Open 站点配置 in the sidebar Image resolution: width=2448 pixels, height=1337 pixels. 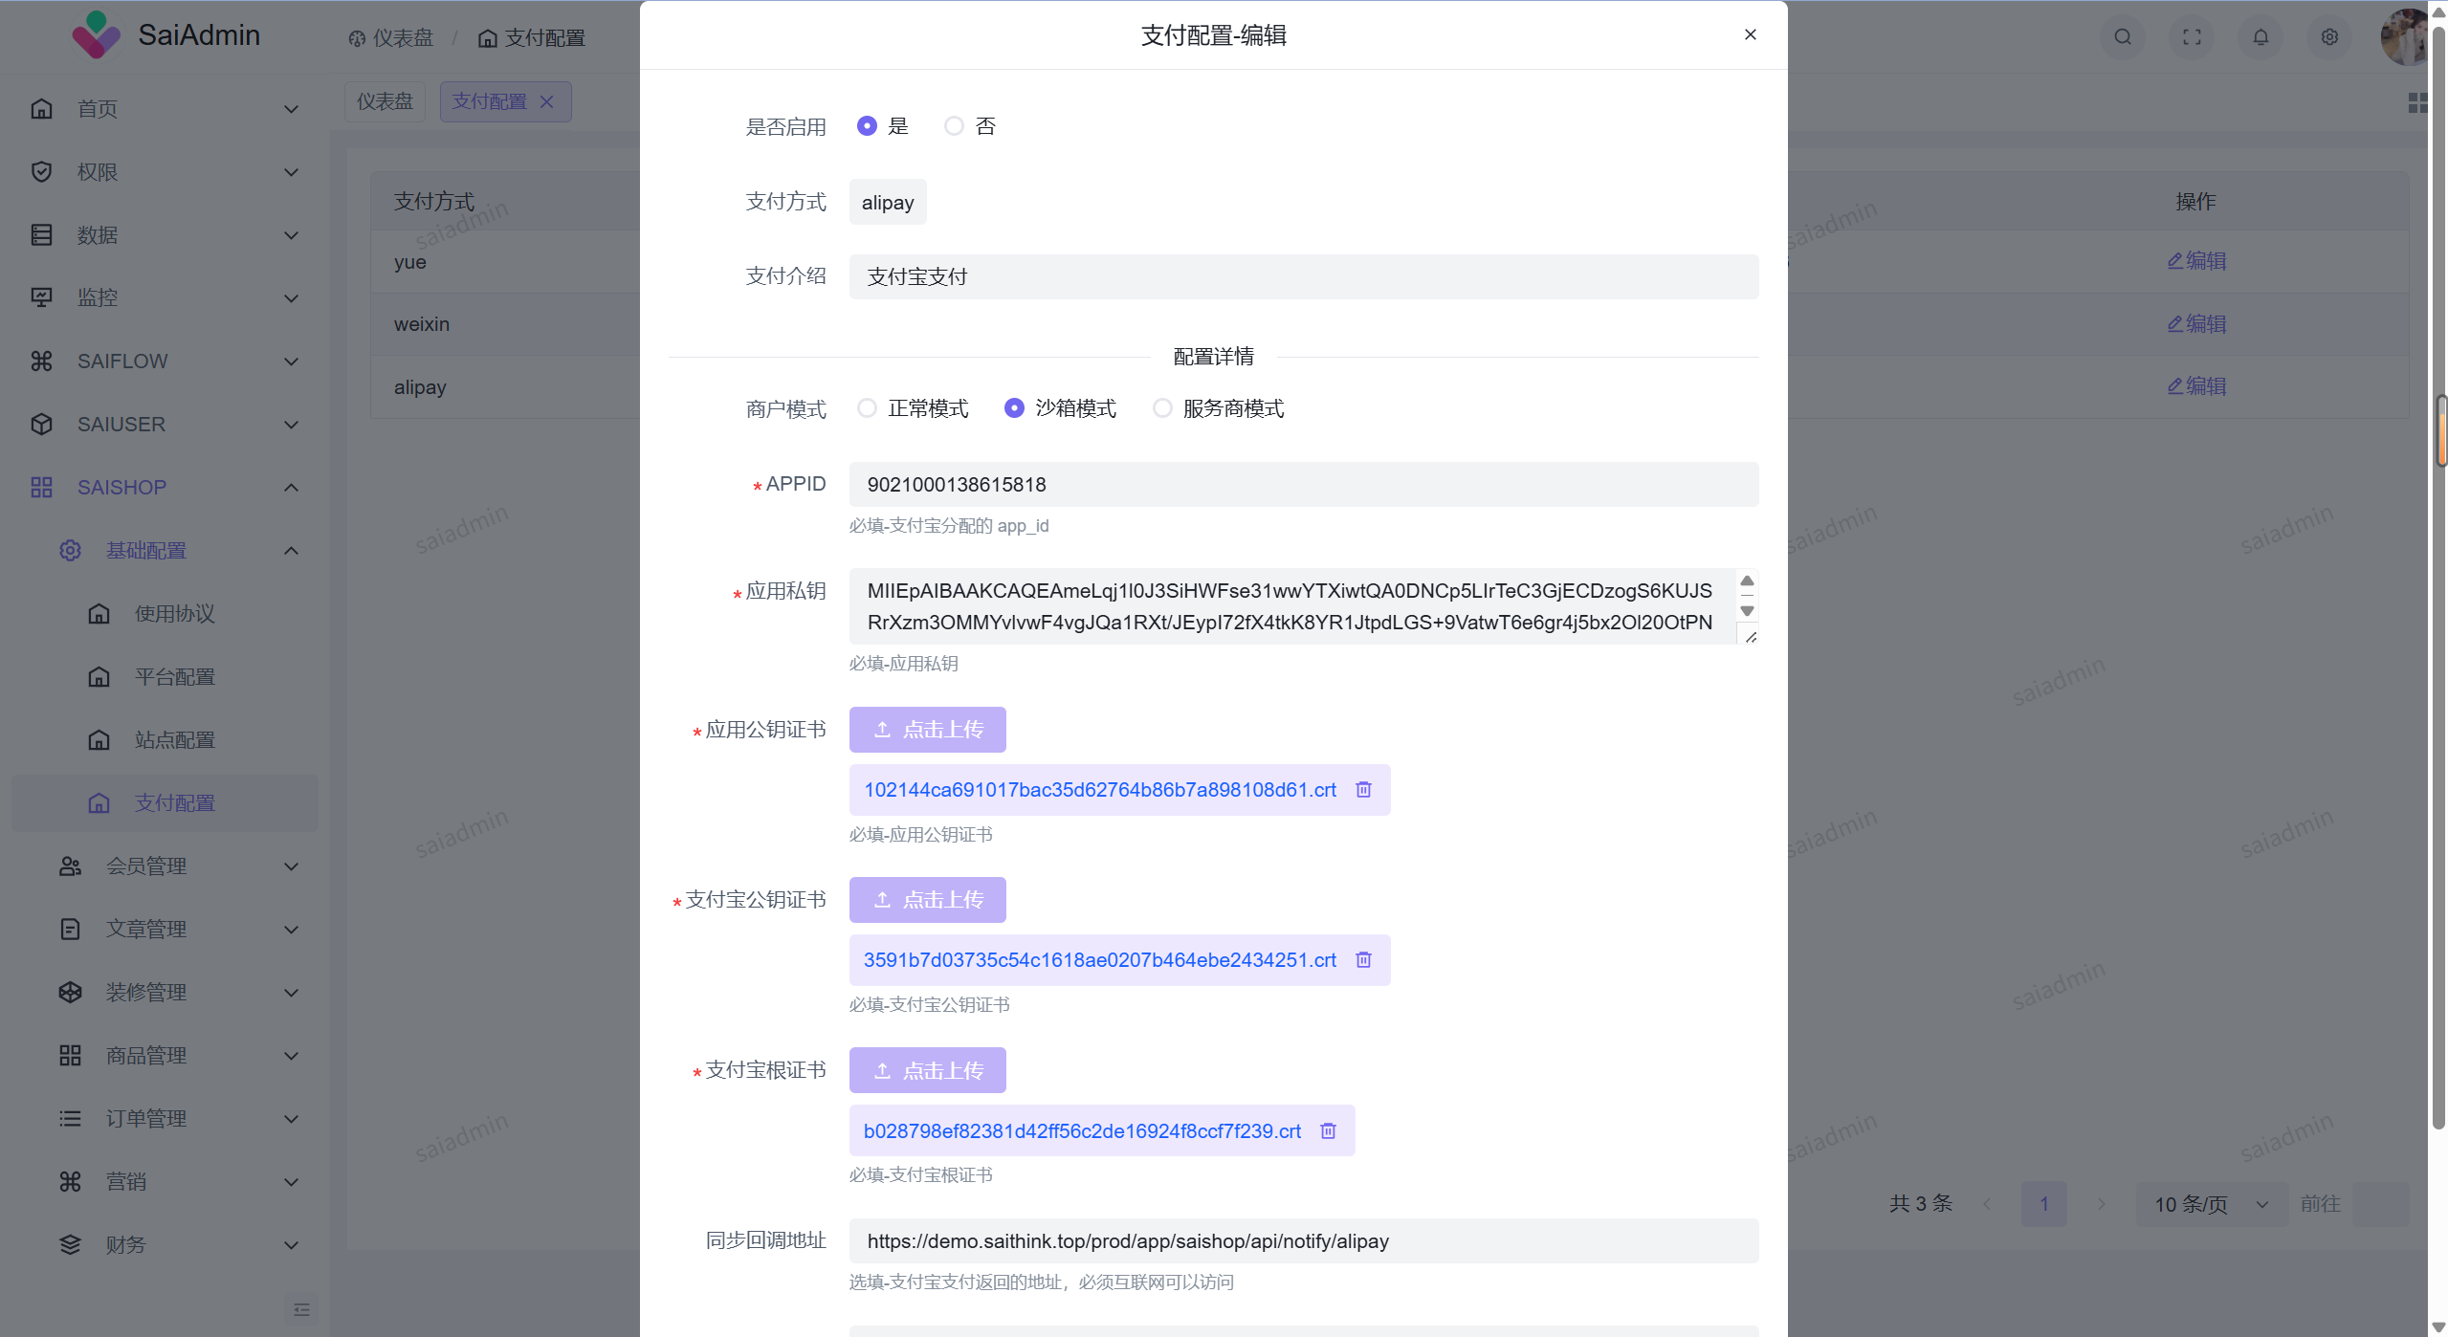pos(174,740)
